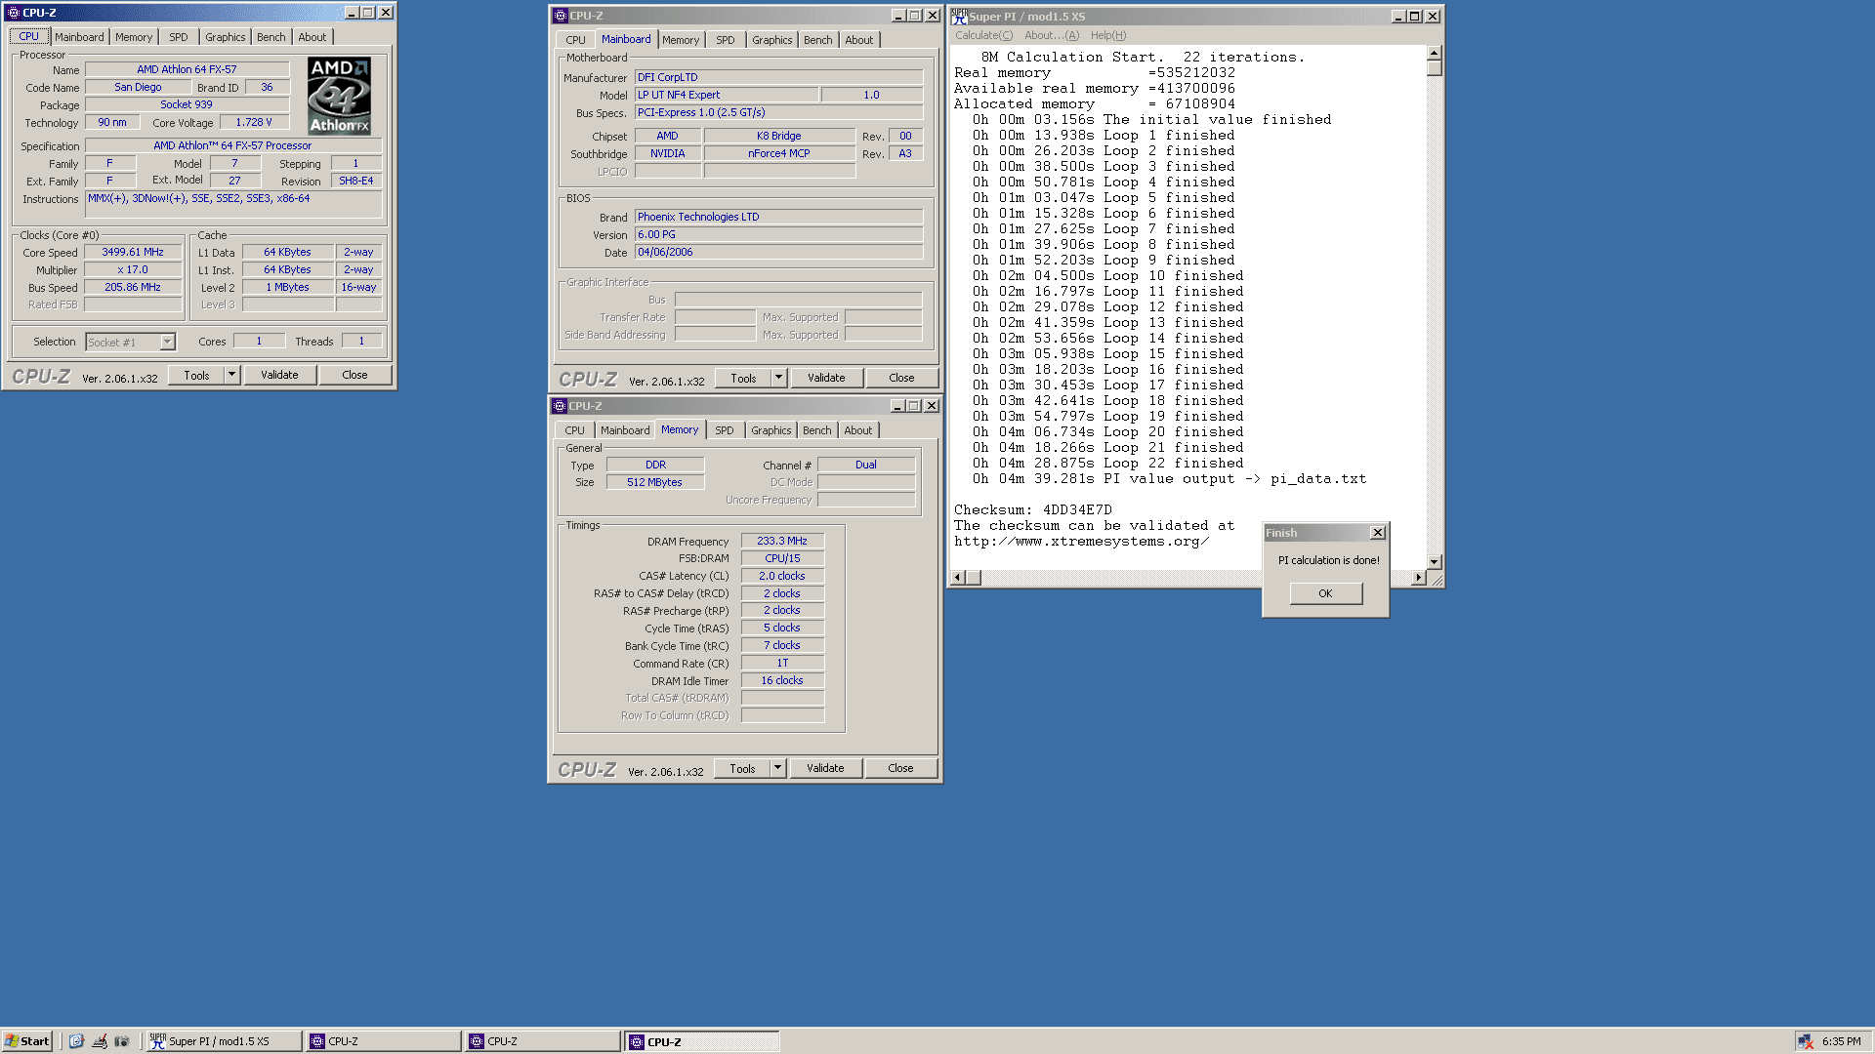Click the system tray icon beside the clock

(1806, 1041)
